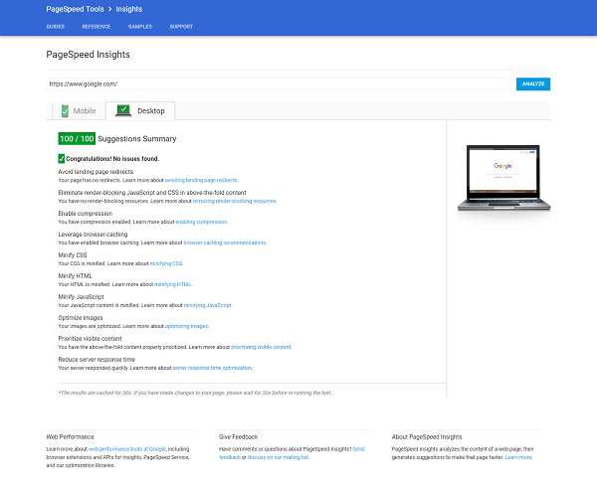
Task: Open the REFERENCE navigation item
Action: coord(97,27)
